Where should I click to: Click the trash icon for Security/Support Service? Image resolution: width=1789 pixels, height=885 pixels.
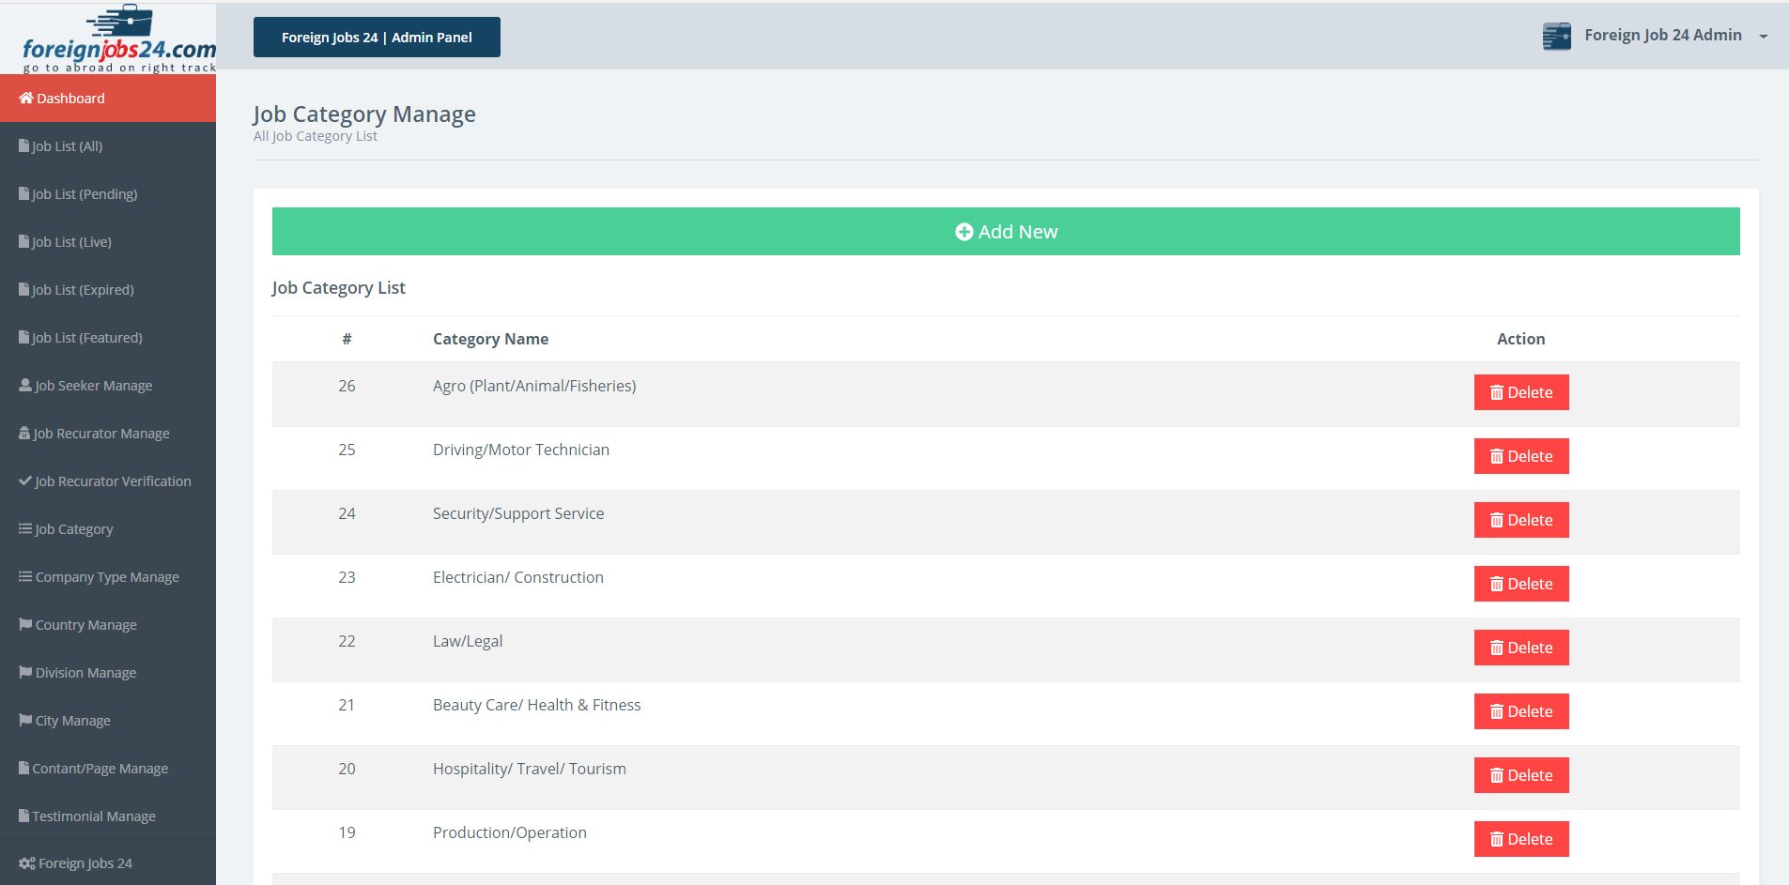1497,520
